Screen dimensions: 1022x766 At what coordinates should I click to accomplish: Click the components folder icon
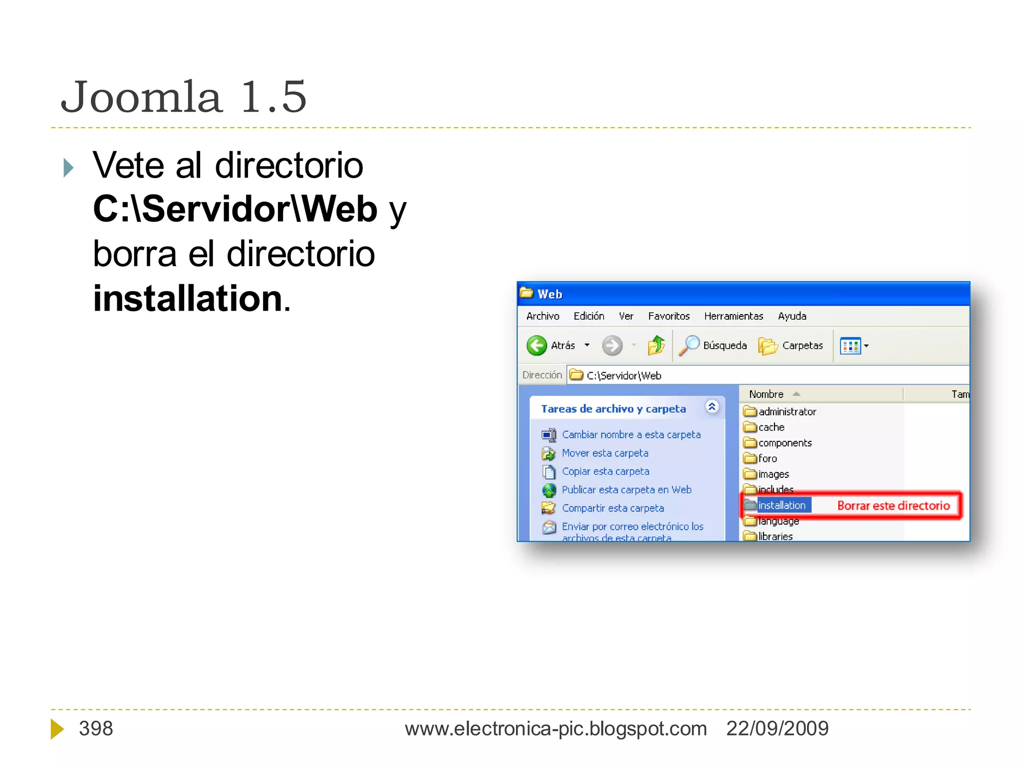[x=750, y=443]
